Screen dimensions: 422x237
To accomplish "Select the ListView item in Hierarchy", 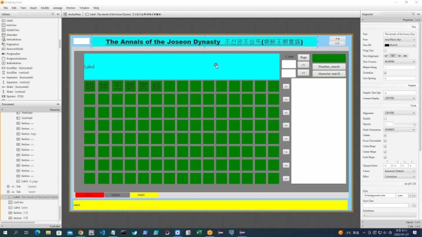I will click(x=18, y=202).
